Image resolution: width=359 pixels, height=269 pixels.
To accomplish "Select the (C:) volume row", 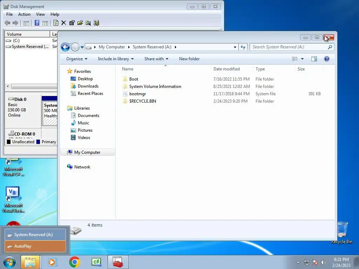I will tap(31, 41).
